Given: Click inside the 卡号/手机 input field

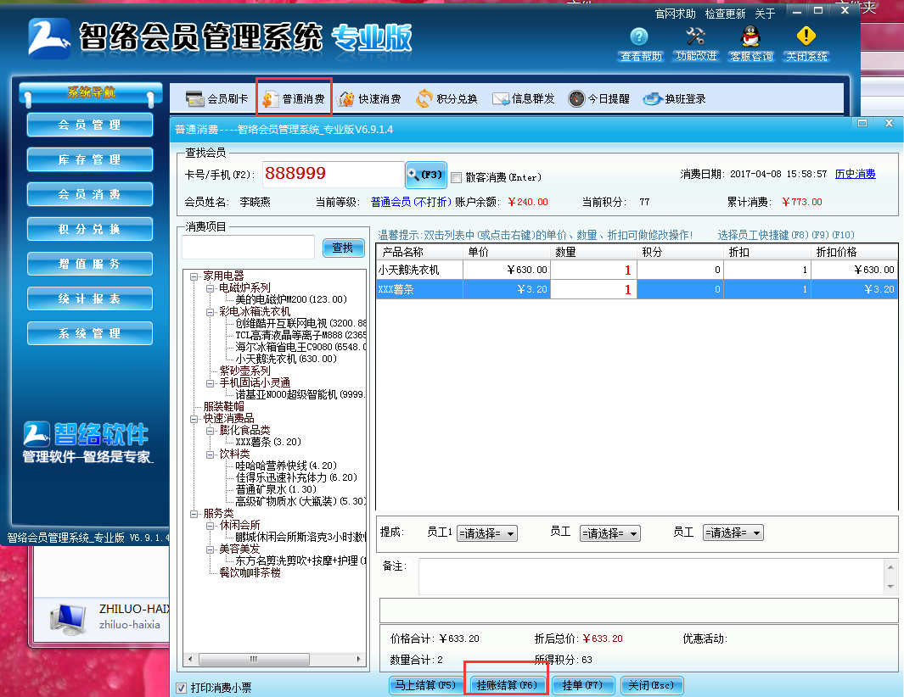Looking at the screenshot, I should (x=331, y=173).
